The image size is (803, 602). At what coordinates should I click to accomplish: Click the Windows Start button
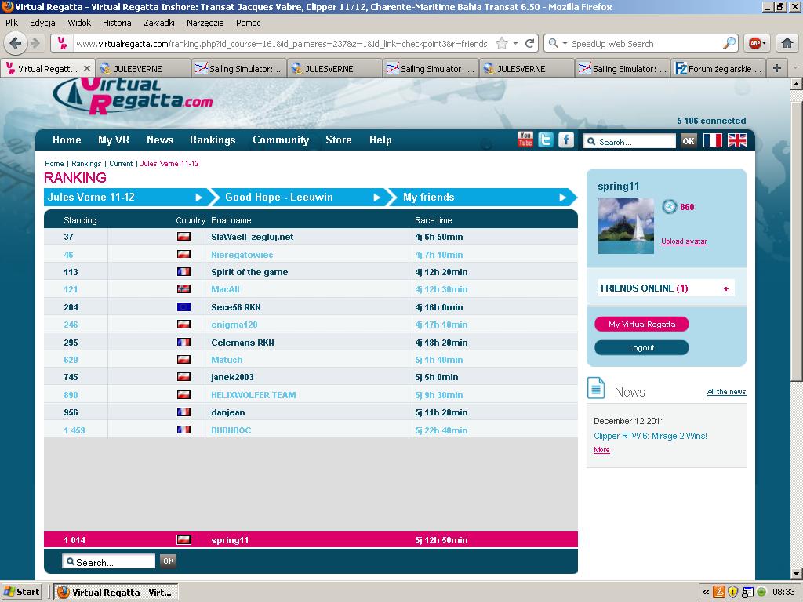click(x=22, y=592)
